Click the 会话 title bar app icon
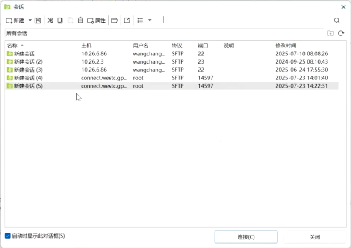Viewport: 351px width, 248px height. pos(7,7)
